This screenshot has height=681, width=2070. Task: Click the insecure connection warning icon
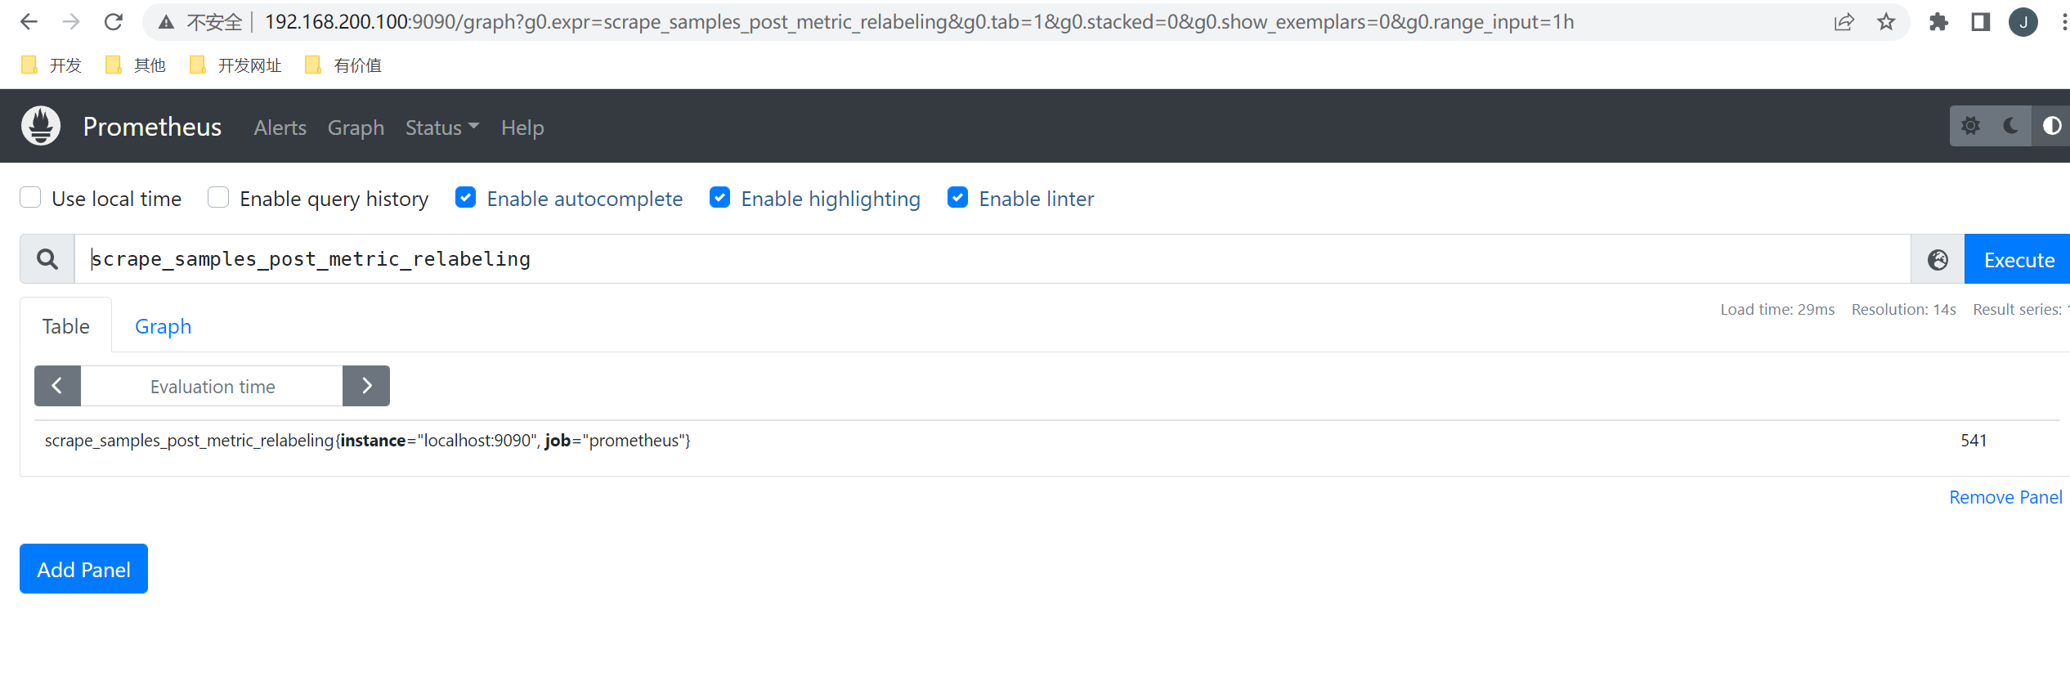166,22
